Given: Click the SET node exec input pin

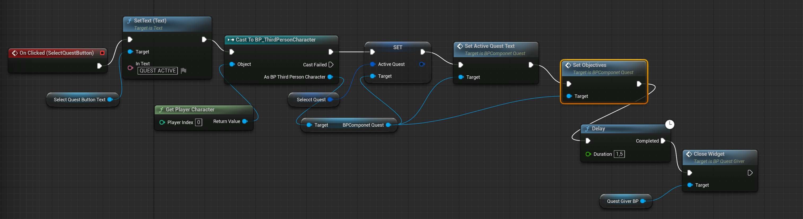Looking at the screenshot, I should click(x=372, y=52).
